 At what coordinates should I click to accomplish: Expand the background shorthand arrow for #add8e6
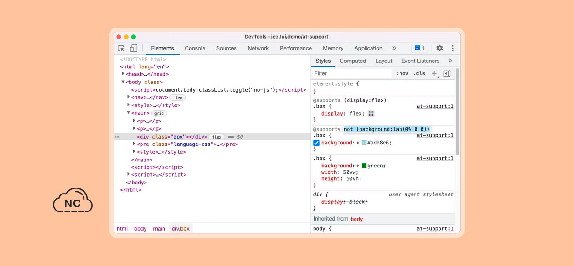coord(358,143)
